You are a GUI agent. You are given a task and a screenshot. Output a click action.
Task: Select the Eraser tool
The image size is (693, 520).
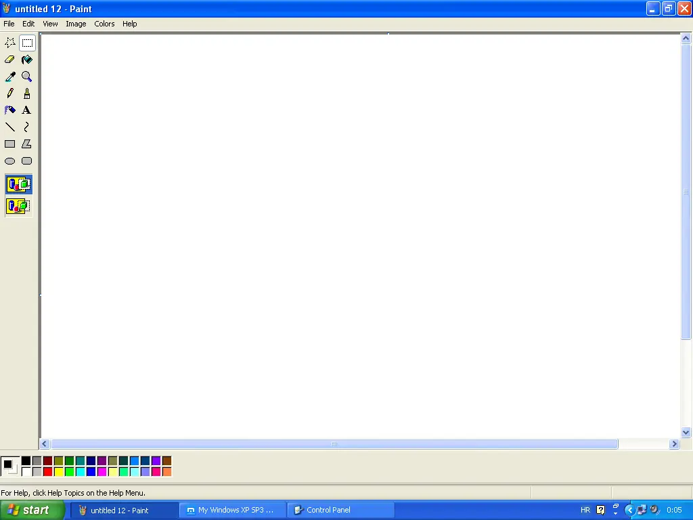click(x=9, y=59)
